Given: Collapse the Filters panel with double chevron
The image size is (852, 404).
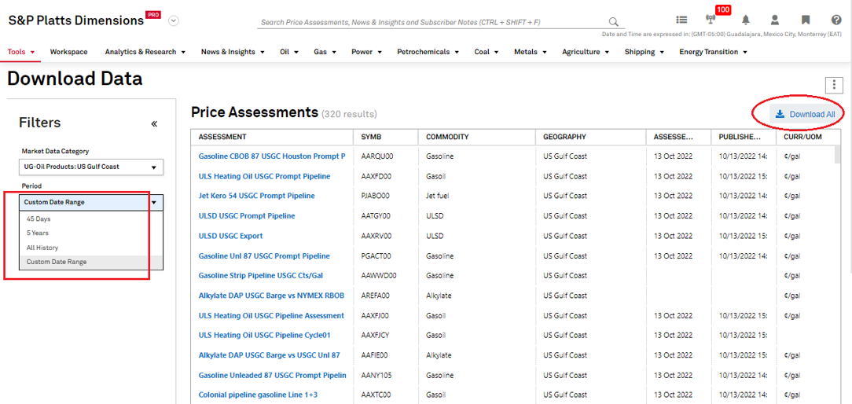Looking at the screenshot, I should point(154,124).
